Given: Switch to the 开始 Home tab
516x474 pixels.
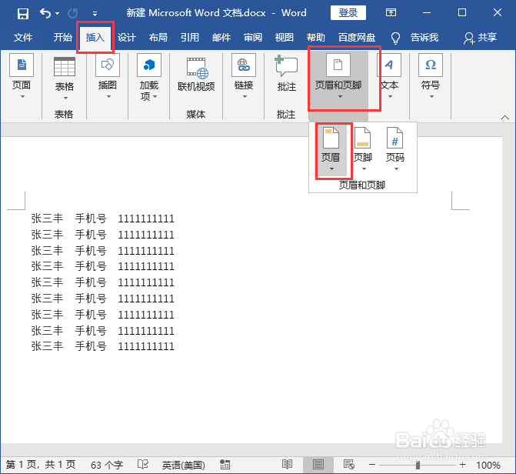Looking at the screenshot, I should point(62,37).
